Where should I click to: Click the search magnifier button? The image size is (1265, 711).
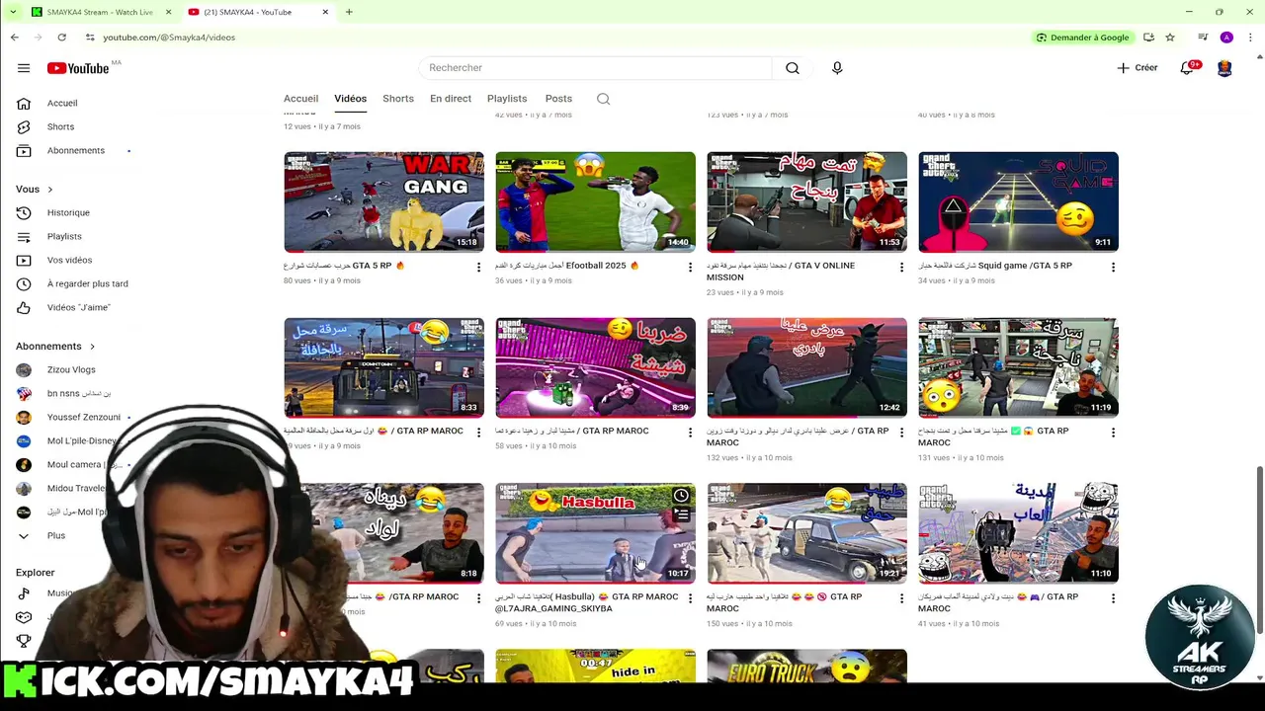pos(793,68)
